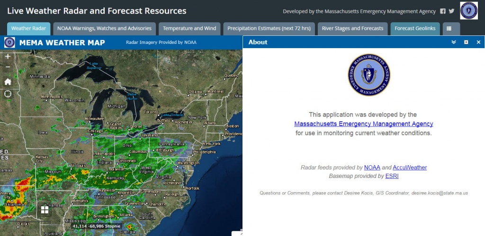Zoom out on the weather map
485x236 pixels.
click(8, 67)
